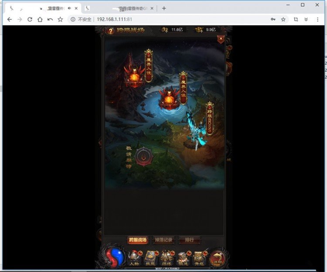
Task: Switch to the 跨服战场 tab
Action: (x=138, y=240)
